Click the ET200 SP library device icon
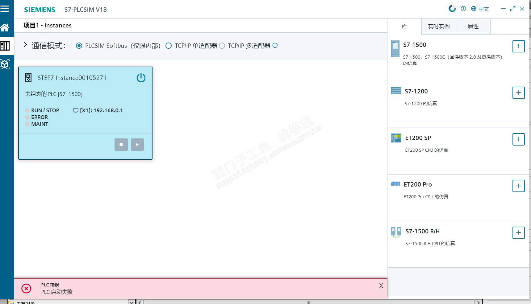 [396, 138]
